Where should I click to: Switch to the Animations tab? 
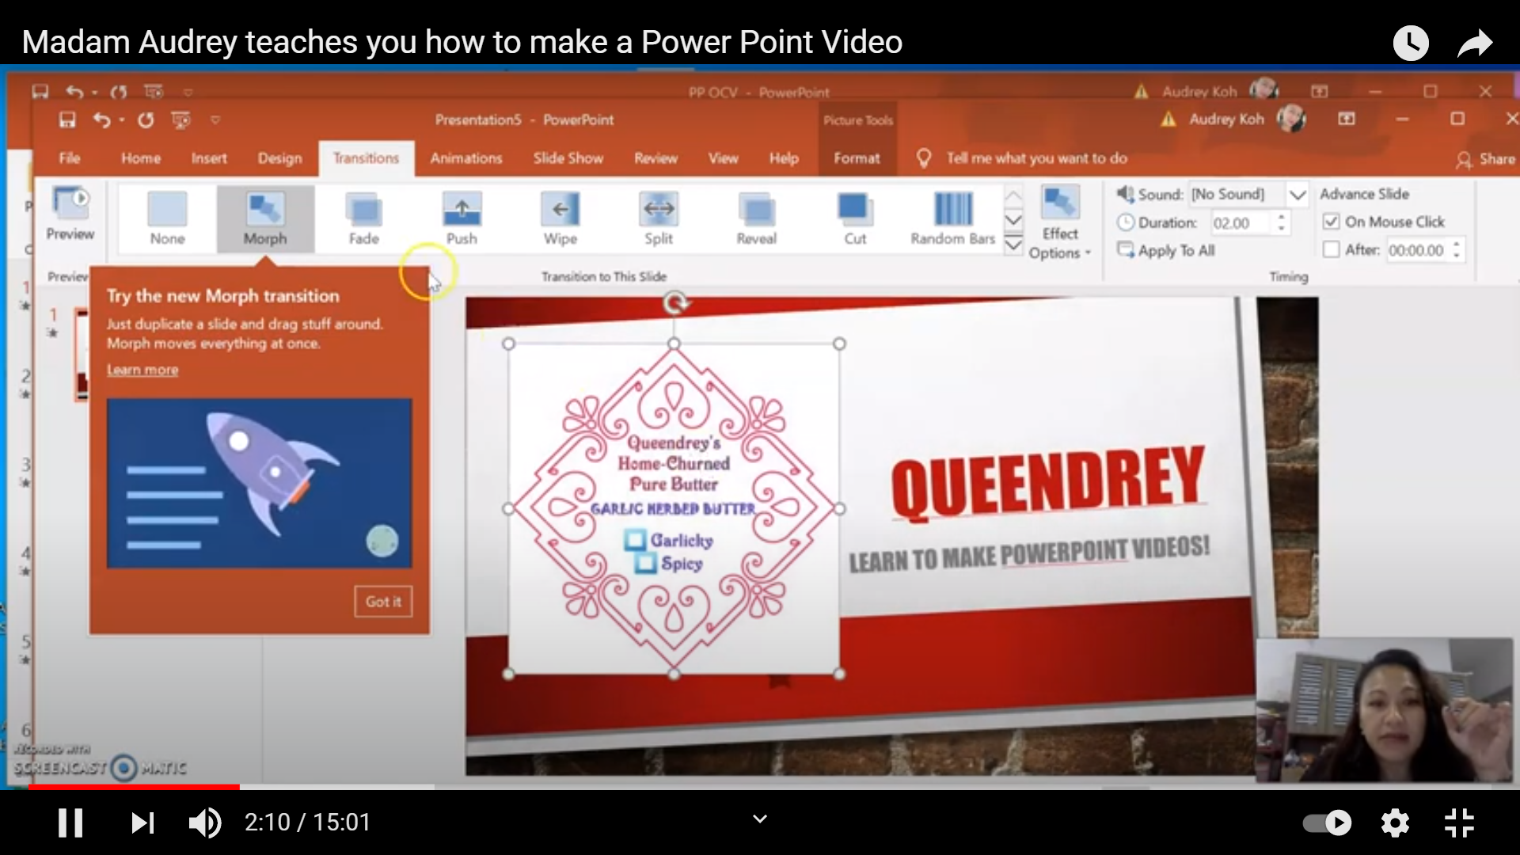(x=465, y=158)
